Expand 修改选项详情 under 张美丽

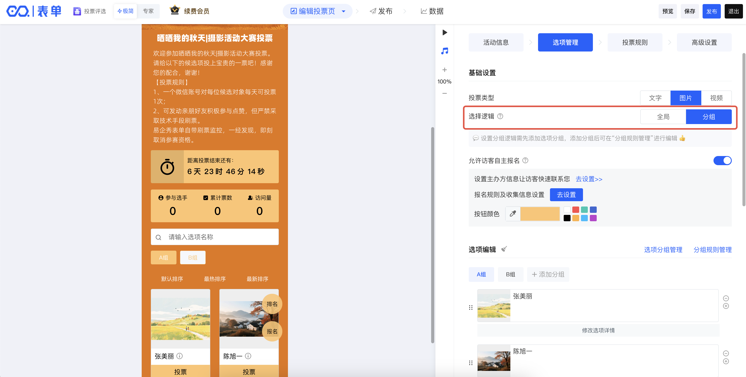click(x=598, y=330)
